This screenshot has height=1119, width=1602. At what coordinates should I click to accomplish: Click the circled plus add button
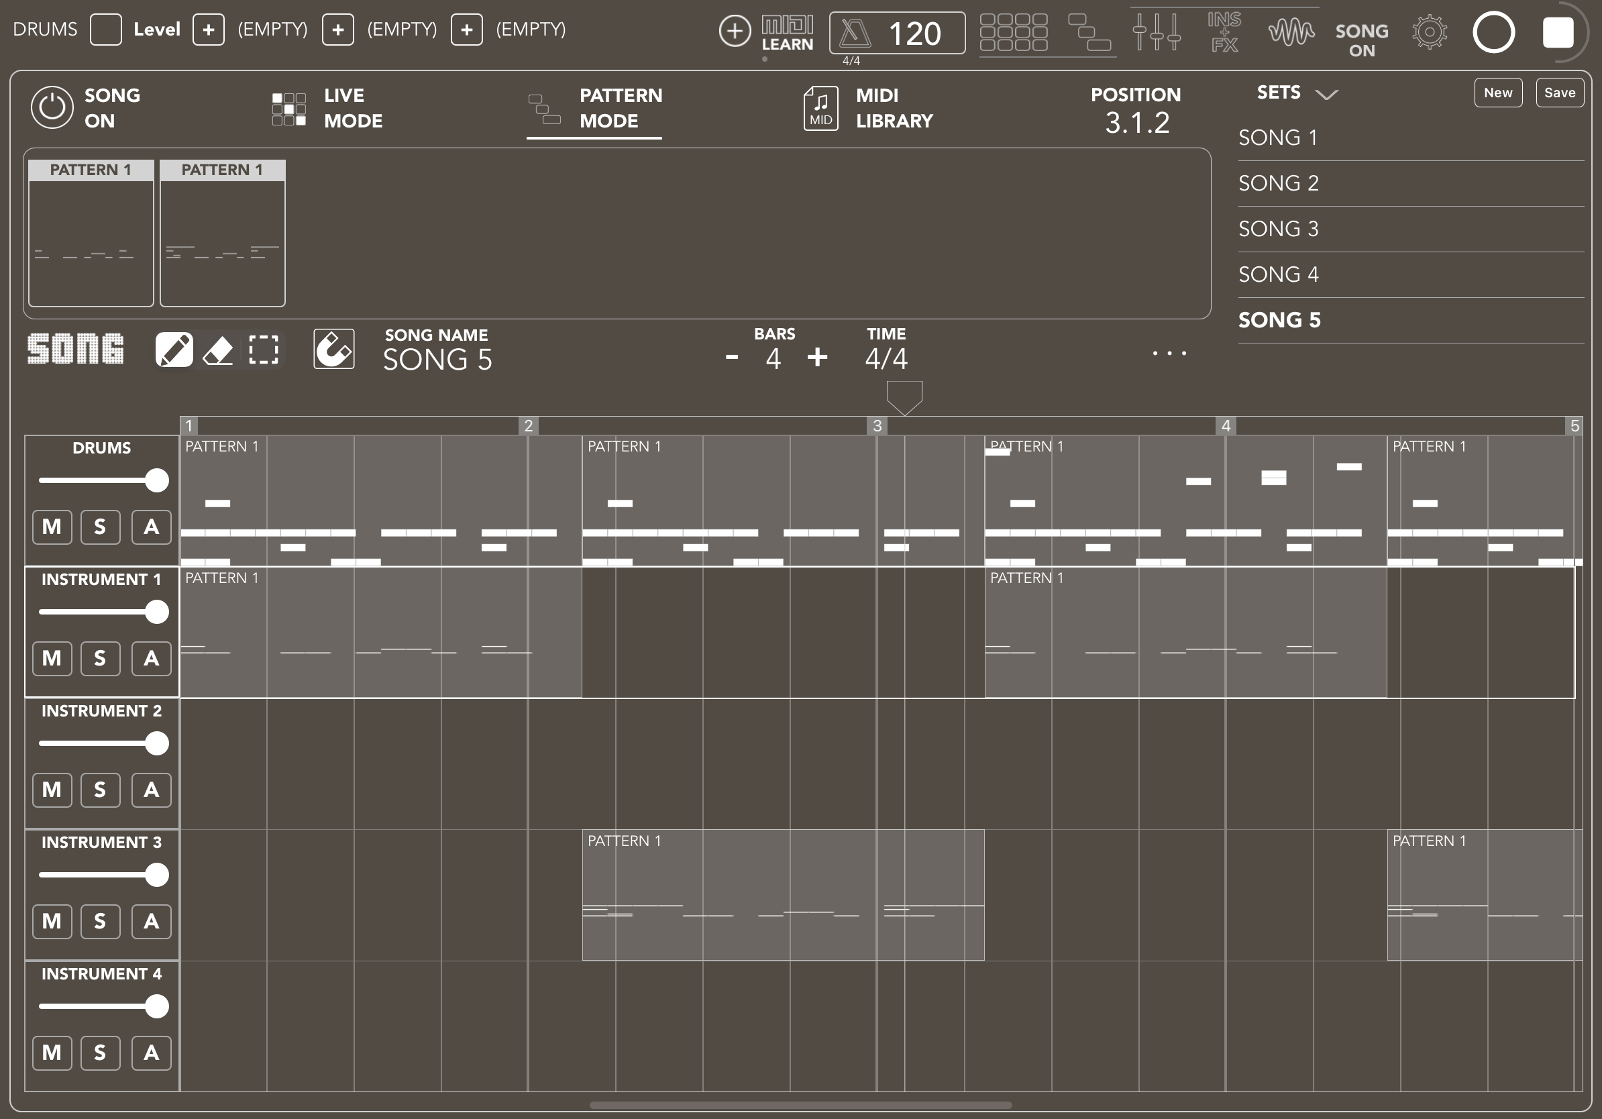(x=735, y=32)
